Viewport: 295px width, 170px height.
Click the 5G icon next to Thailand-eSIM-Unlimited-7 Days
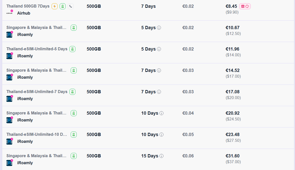tap(72, 92)
